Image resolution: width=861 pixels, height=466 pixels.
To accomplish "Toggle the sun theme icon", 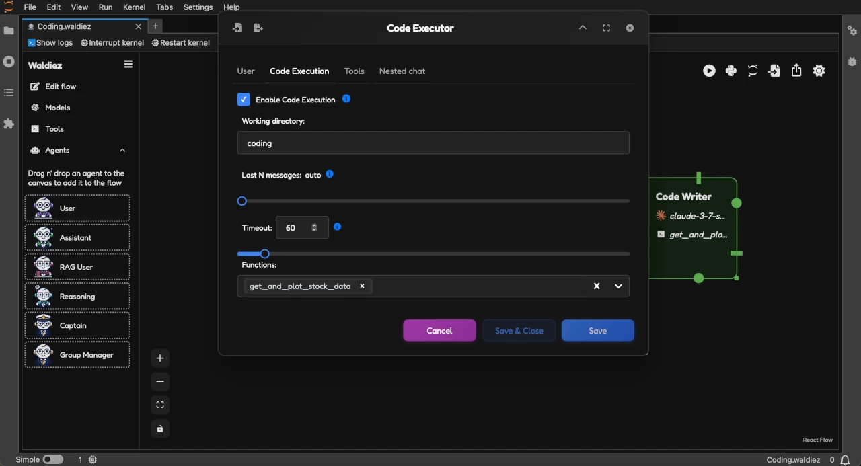I will (x=819, y=71).
